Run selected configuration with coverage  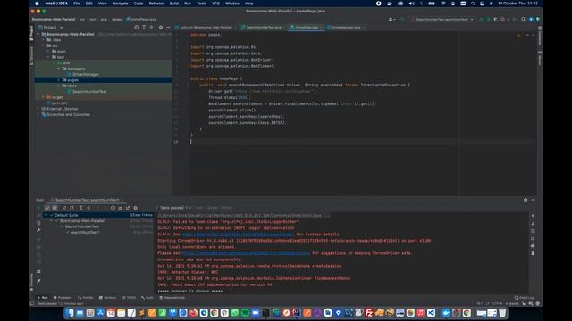[495, 19]
